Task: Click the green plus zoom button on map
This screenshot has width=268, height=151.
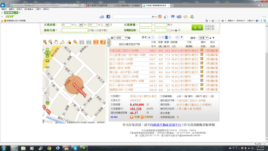Action: pos(47,60)
